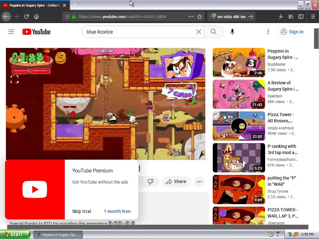Toggle the browser sidebar icon
Screen dimensions: 319x239
point(301,17)
